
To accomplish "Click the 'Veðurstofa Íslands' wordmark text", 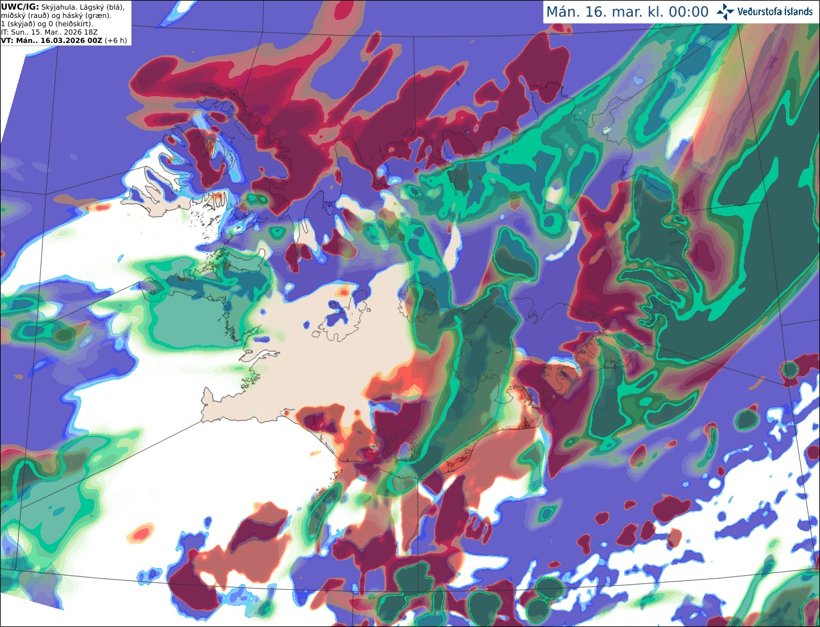I will tap(775, 12).
